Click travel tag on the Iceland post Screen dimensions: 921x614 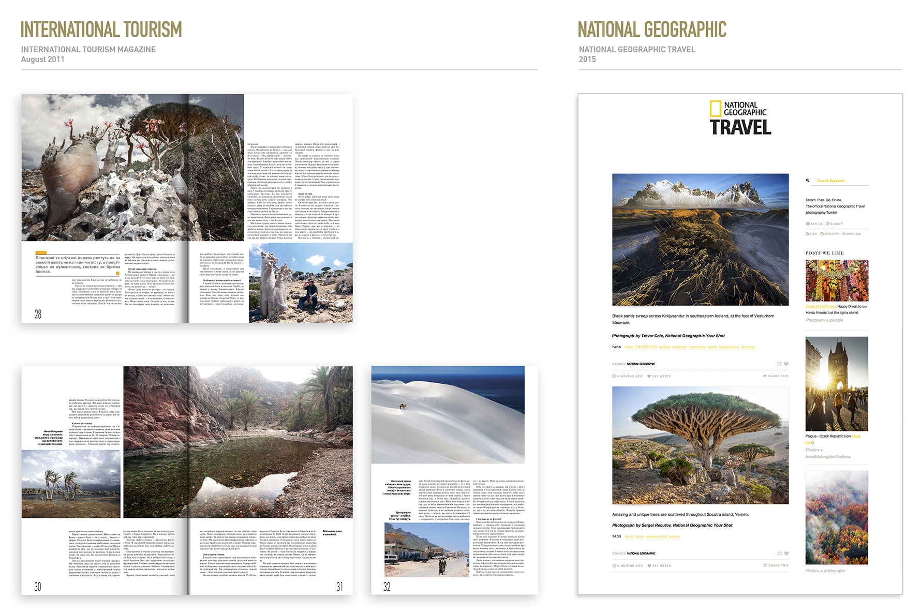629,347
